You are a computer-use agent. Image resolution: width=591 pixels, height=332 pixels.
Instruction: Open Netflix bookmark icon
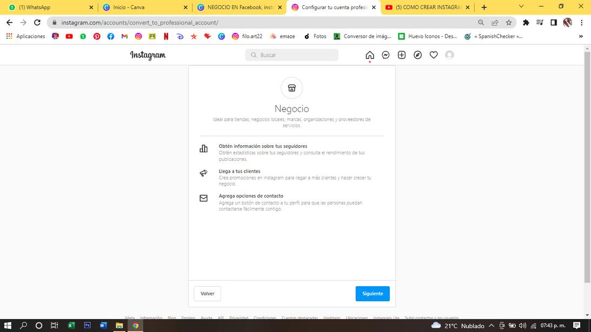(166, 37)
